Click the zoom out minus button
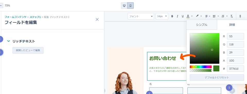Viewport: 247px width, 94px height. pyautogui.click(x=1, y=5)
